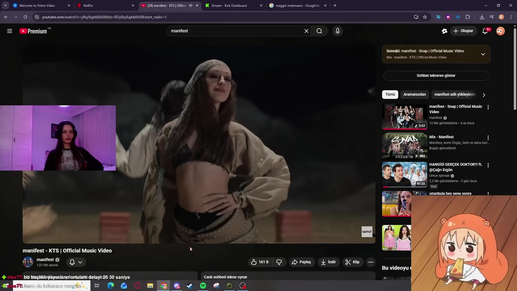Open Steam from the taskbar
517x291 pixels.
[x=189, y=286]
